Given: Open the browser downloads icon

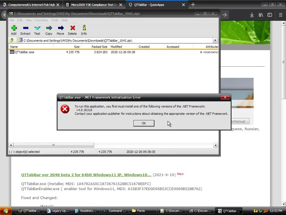Looking at the screenshot, I should (x=252, y=15).
